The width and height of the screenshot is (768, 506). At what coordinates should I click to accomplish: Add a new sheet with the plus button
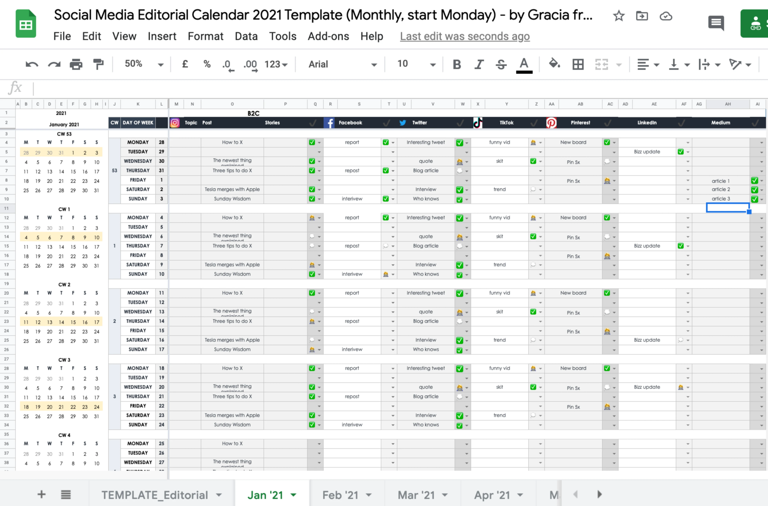41,494
